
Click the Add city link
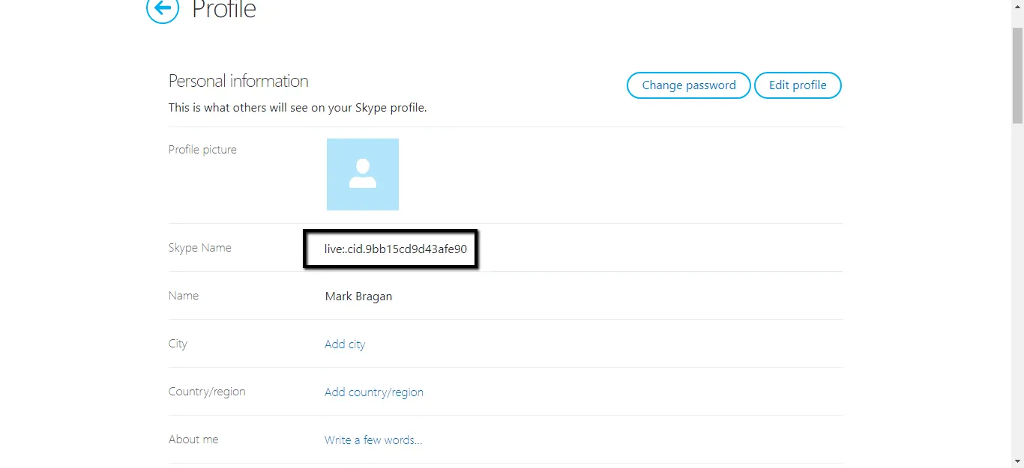coord(345,344)
